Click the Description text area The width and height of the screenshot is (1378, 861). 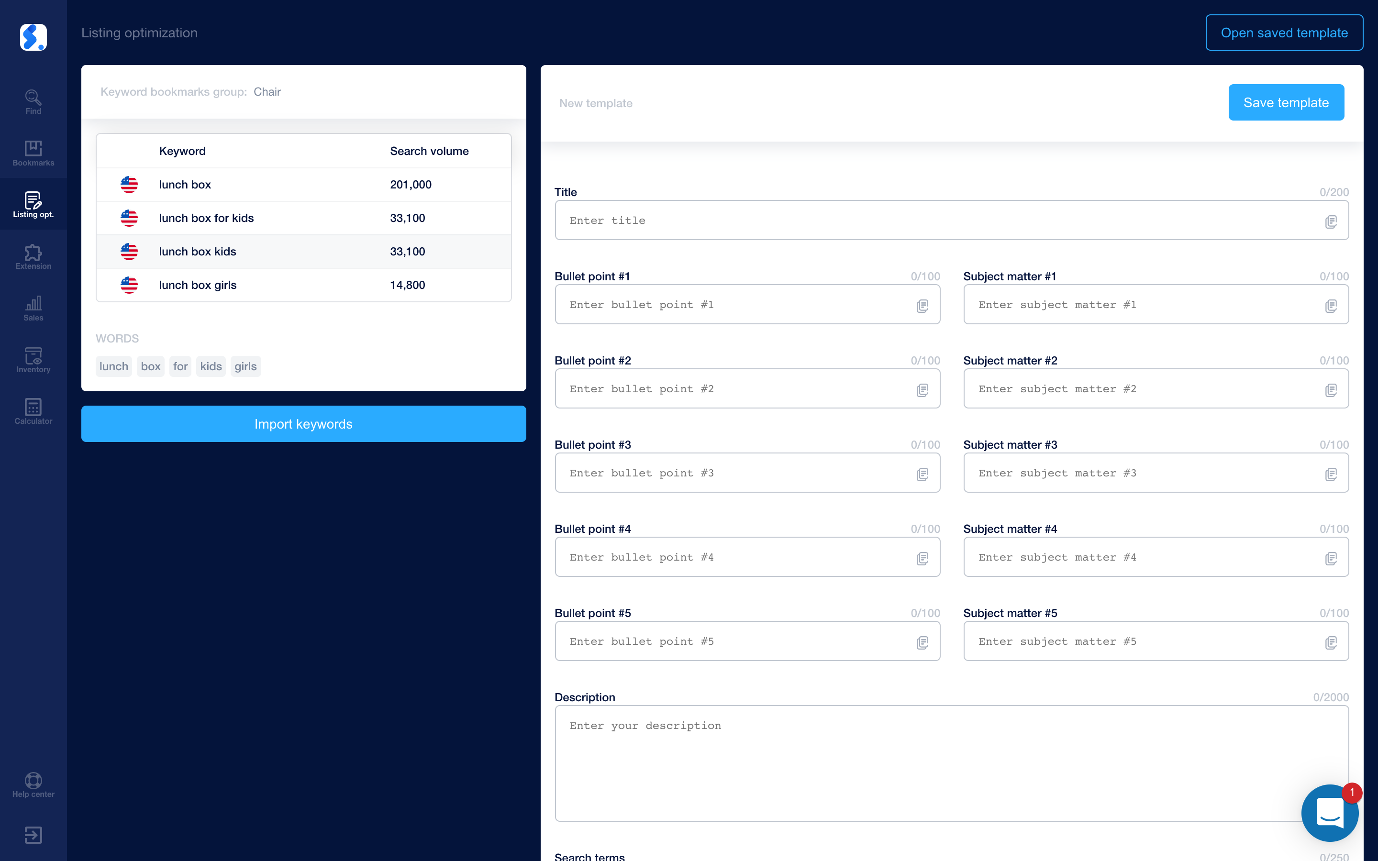point(951,763)
